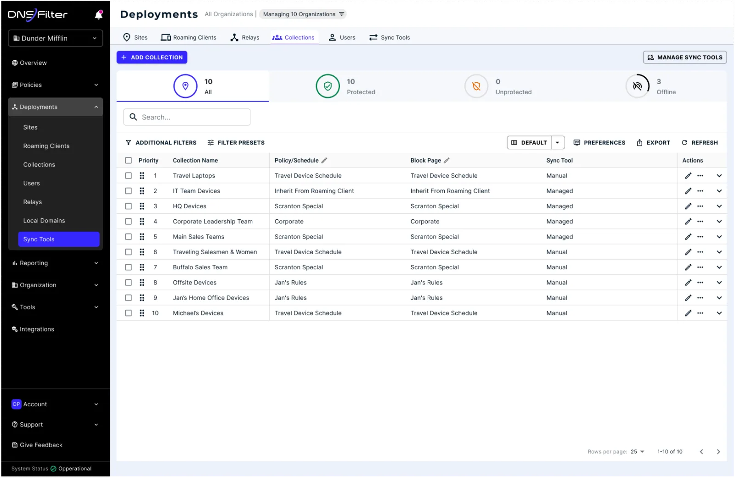Click MANAGE SYNC TOOLS button
The image size is (735, 478).
[684, 57]
